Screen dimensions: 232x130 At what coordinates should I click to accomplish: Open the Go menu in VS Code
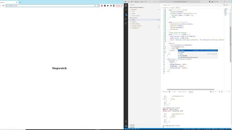[x=146, y=1]
